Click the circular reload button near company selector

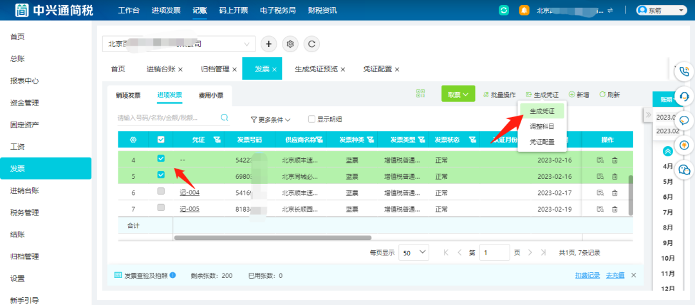point(311,44)
